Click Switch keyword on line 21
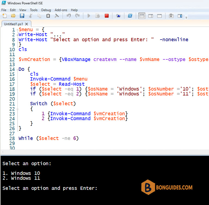209x205 pixels. (39, 104)
